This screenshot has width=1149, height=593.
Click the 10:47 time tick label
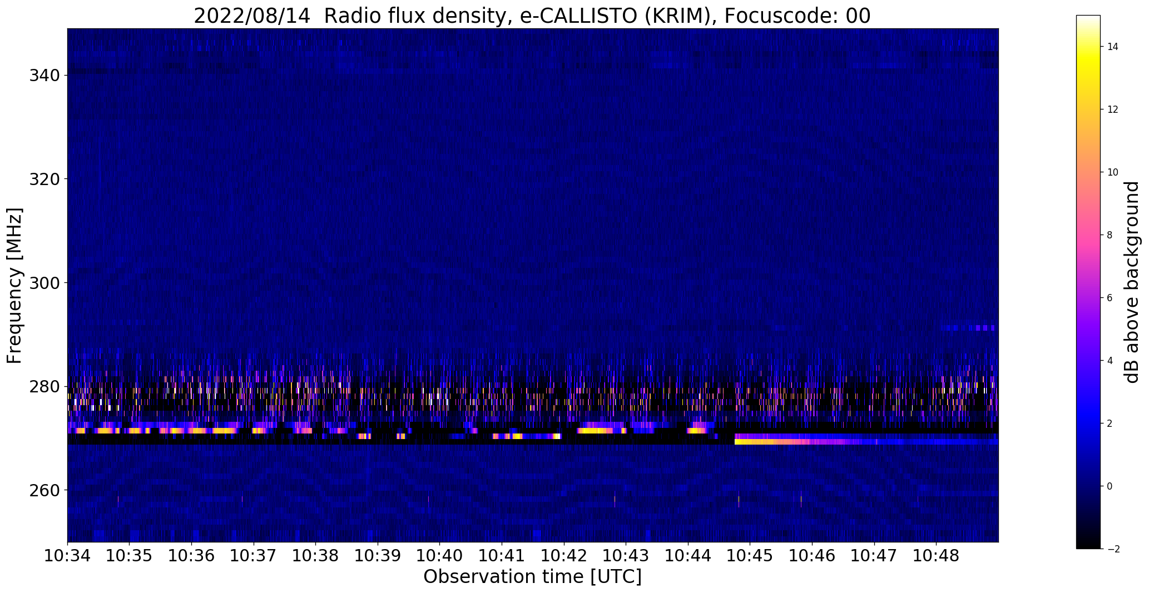[x=875, y=556]
